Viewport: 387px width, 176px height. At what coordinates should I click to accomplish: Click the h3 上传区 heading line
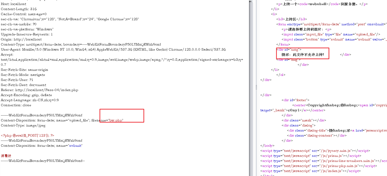coord(292,19)
